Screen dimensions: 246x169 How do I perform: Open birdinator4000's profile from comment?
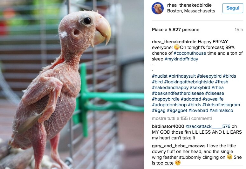[168, 126]
